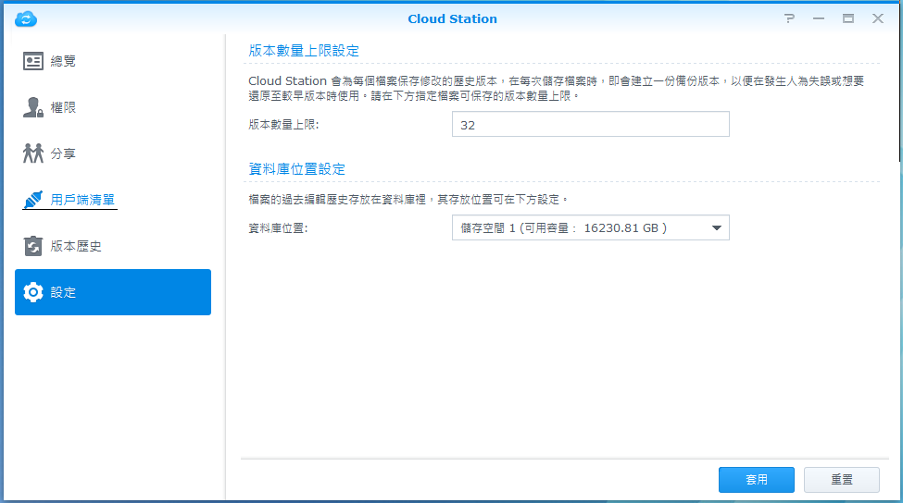Click the 版本數量上限設定 section heading
Screen dimensions: 903x503
coord(304,51)
